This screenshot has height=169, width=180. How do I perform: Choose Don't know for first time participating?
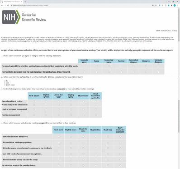pos(5,85)
